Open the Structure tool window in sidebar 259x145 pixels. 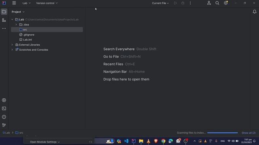point(4,20)
